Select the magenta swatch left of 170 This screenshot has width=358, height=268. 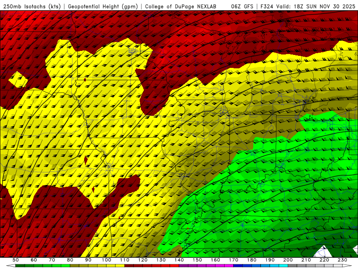[x=229, y=266]
